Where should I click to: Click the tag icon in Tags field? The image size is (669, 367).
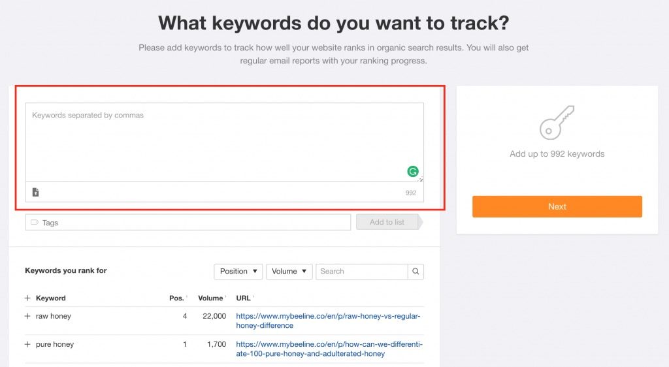(x=35, y=223)
